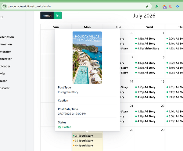
Task: Switch to list calendar view
Action: [x=58, y=15]
